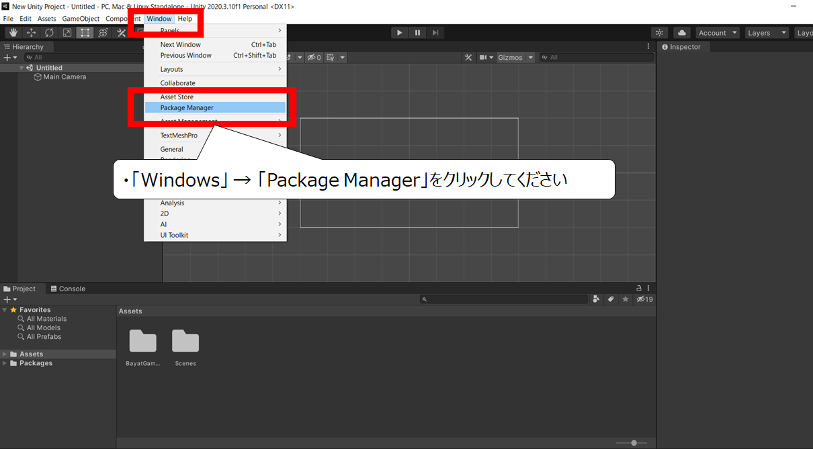Switch to the Hierarchy tab
Image resolution: width=813 pixels, height=449 pixels.
coord(24,47)
